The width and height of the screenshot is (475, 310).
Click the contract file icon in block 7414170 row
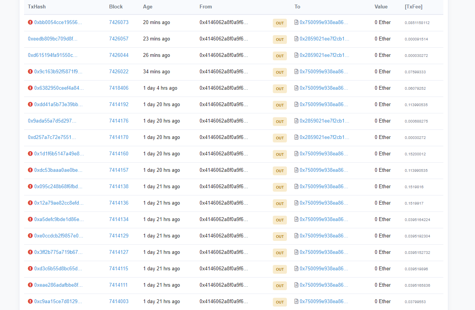296,137
